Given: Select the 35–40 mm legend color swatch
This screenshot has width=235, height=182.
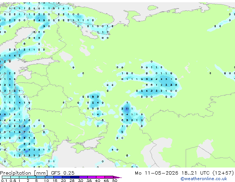Looking at the screenshot, I should (92, 177).
